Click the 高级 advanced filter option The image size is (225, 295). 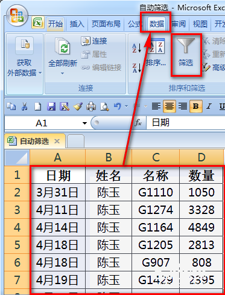tap(214, 68)
